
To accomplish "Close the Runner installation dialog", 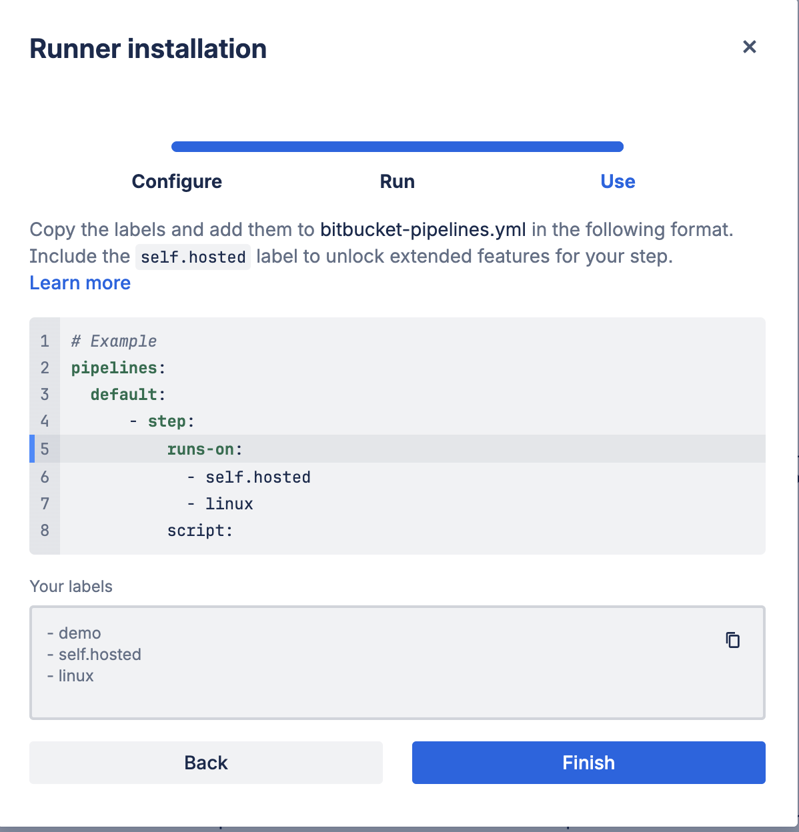I will point(749,47).
